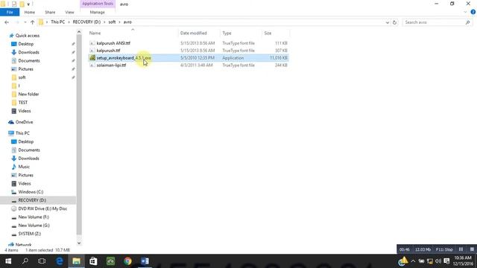This screenshot has height=268, width=477.
Task: Open Windows (C:) drive
Action: coord(31,192)
